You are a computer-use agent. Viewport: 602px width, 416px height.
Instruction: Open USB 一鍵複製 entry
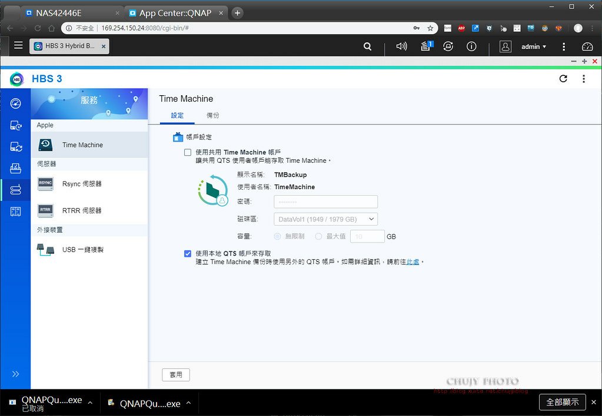(x=89, y=250)
